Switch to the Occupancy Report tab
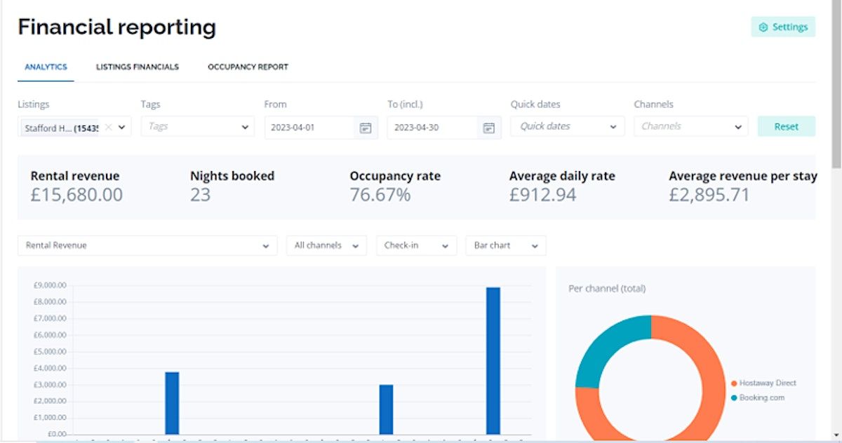The image size is (842, 443). 248,67
